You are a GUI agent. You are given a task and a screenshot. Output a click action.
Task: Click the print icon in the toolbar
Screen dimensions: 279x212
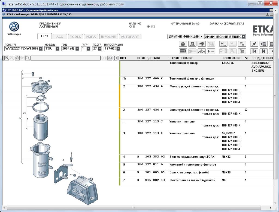pos(183,44)
